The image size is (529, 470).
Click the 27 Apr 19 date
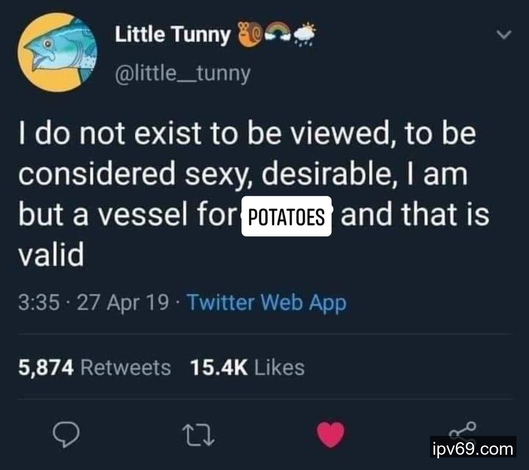pyautogui.click(x=123, y=302)
